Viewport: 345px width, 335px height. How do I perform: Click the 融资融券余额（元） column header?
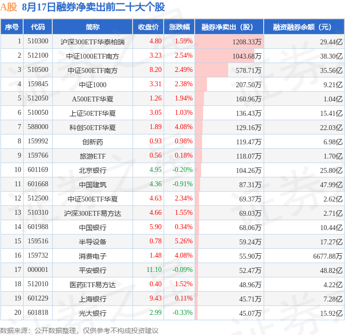(x=304, y=27)
